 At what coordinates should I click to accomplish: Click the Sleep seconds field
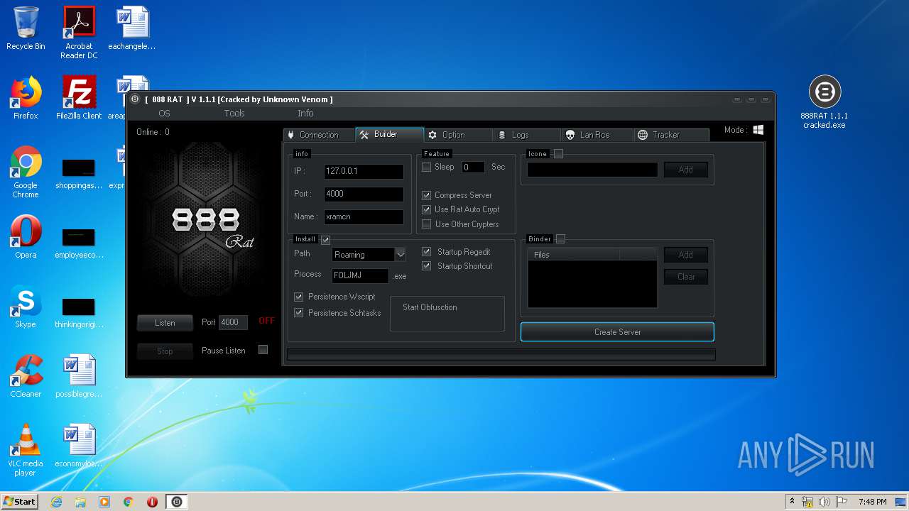tap(473, 167)
